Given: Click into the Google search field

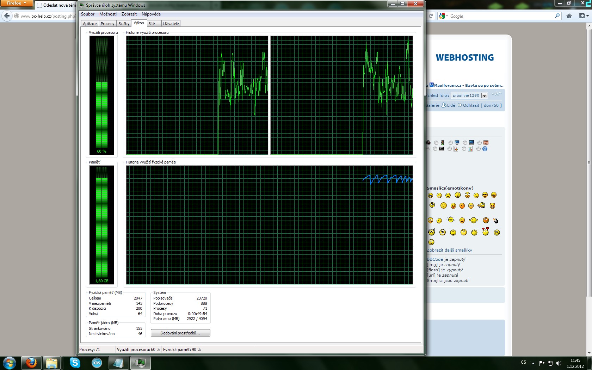Looking at the screenshot, I should click(500, 16).
